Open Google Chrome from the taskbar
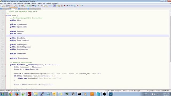Viewport: 171px width, 96px height. point(11,94)
